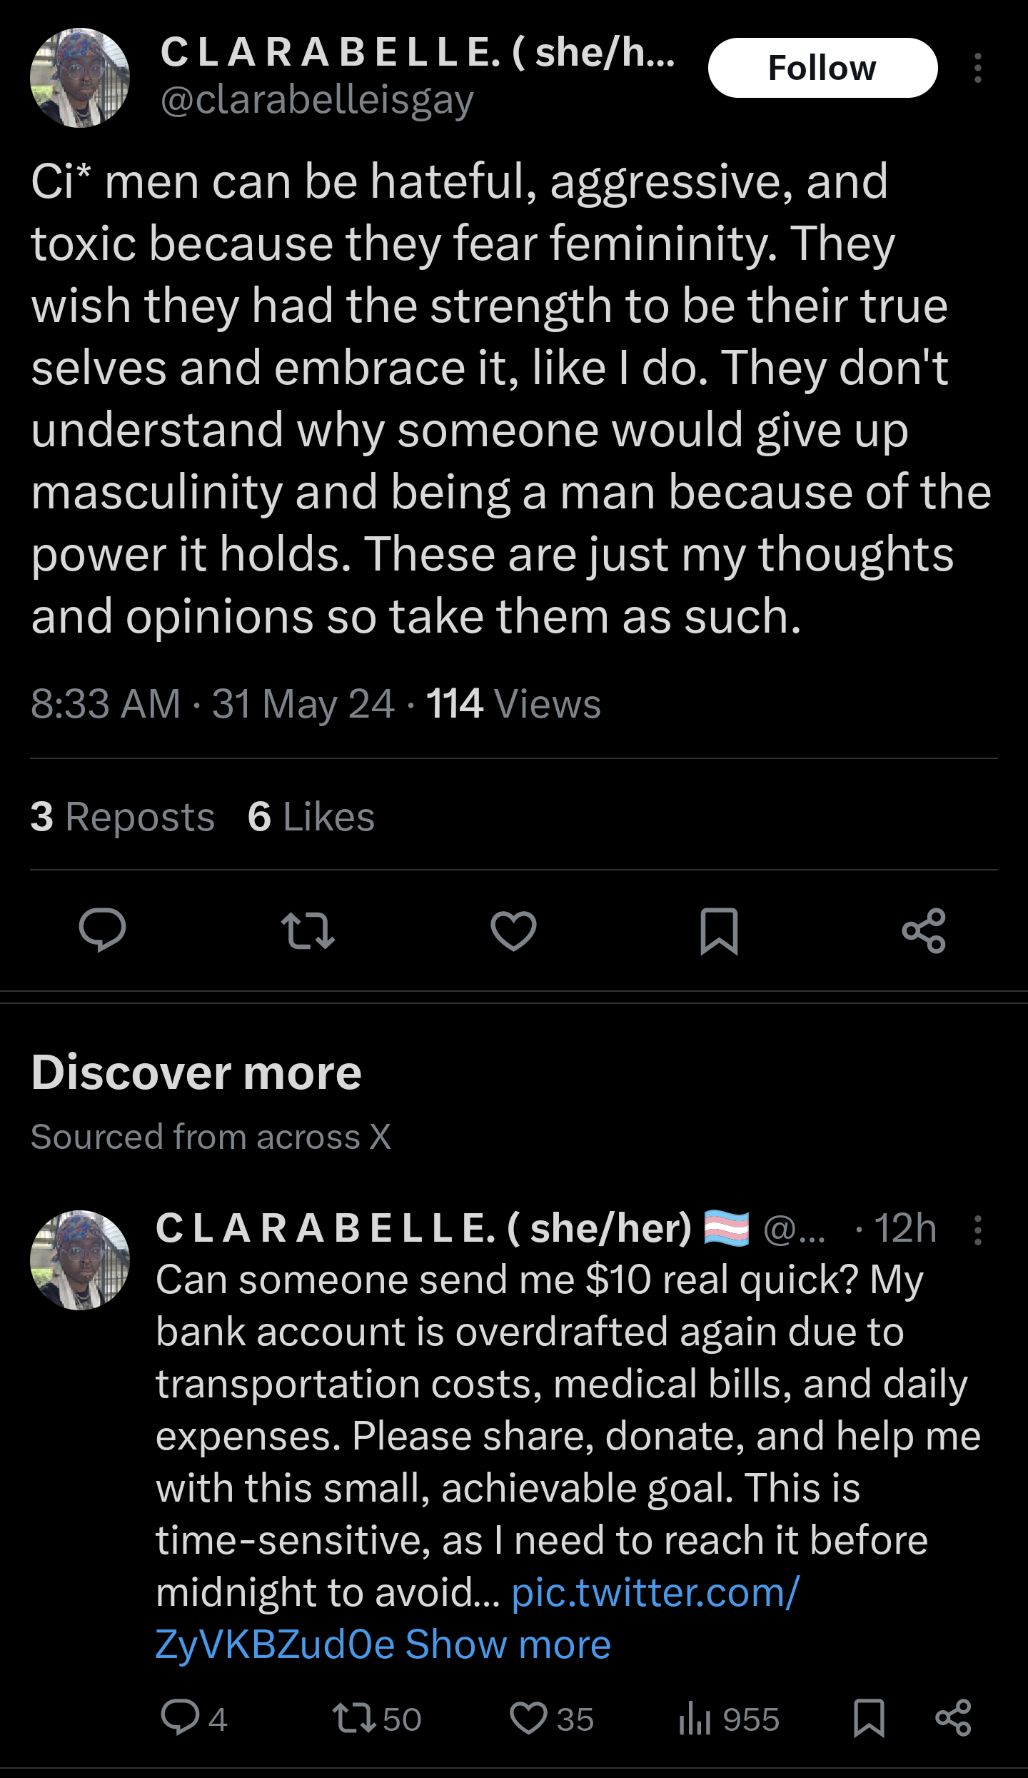Bookmark the second post
The width and height of the screenshot is (1028, 1778).
click(869, 1718)
